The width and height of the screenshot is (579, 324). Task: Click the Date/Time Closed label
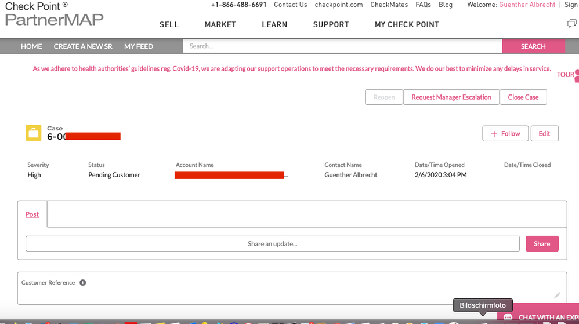527,165
